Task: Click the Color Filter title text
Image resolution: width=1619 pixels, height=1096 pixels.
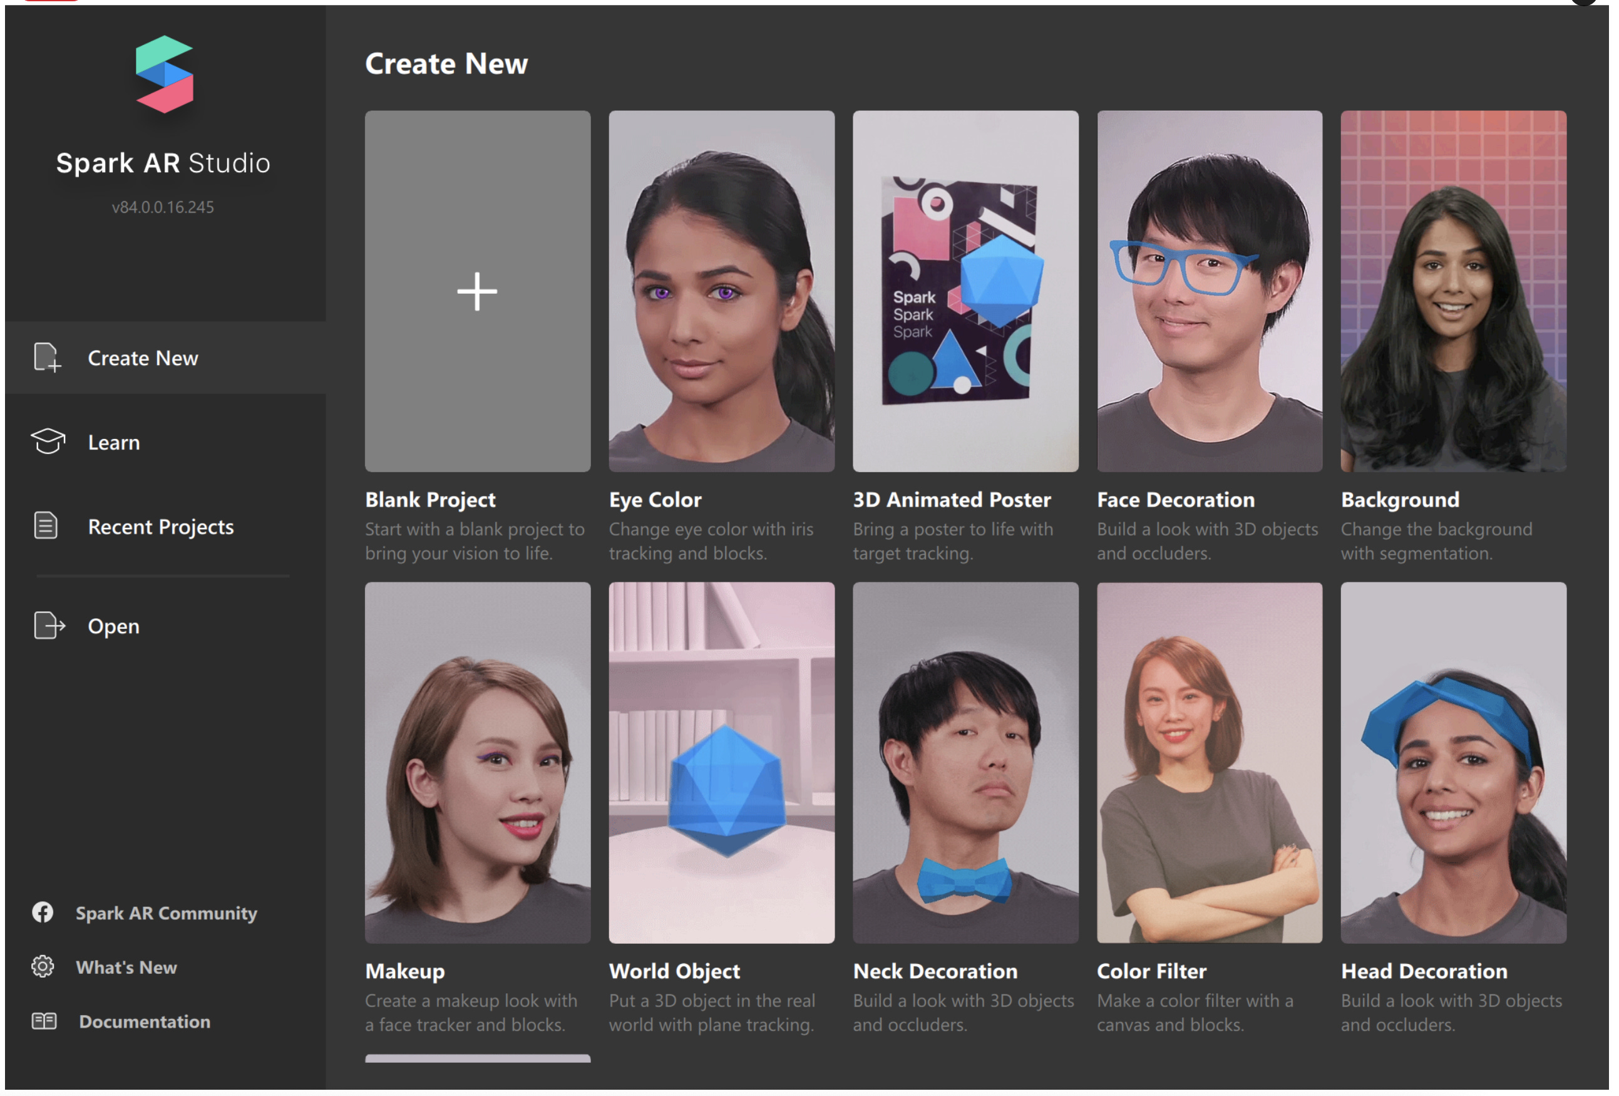Action: click(x=1151, y=971)
